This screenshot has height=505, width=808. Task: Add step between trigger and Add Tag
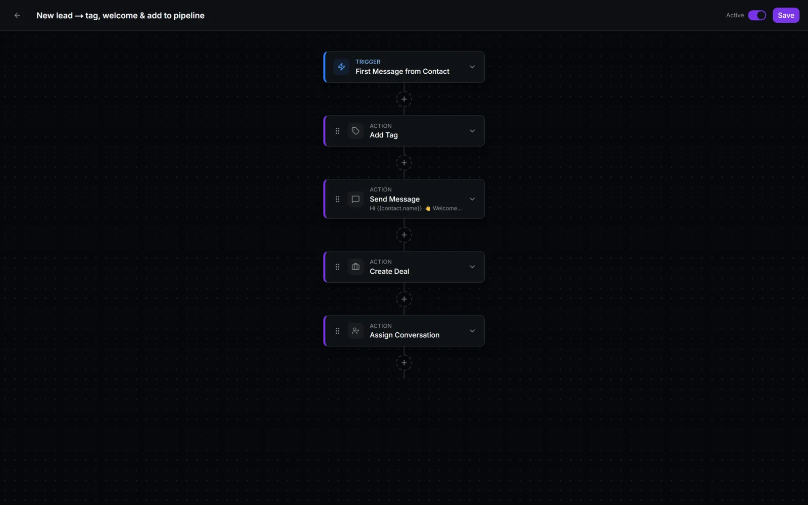pos(404,99)
